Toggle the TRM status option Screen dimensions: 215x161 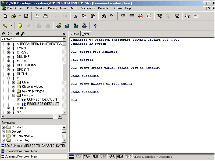click(x=87, y=157)
